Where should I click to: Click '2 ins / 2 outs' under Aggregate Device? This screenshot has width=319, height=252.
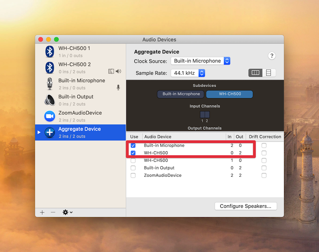click(x=72, y=136)
